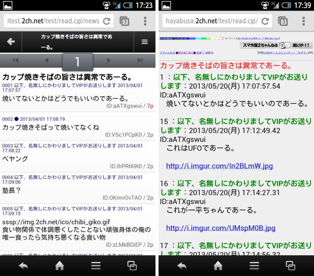The width and height of the screenshot is (314, 276).
Task: Tap the back arrow beside the thread title
Action: 11,42
